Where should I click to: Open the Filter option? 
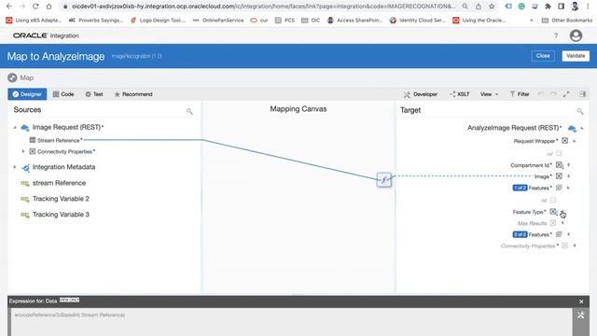520,94
